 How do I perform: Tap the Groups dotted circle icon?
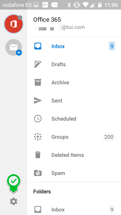tap(38, 137)
